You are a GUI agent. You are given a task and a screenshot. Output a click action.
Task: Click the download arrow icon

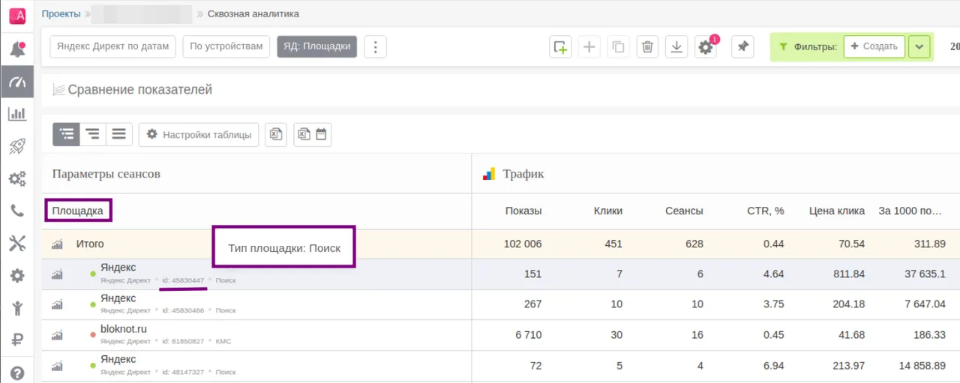[676, 46]
